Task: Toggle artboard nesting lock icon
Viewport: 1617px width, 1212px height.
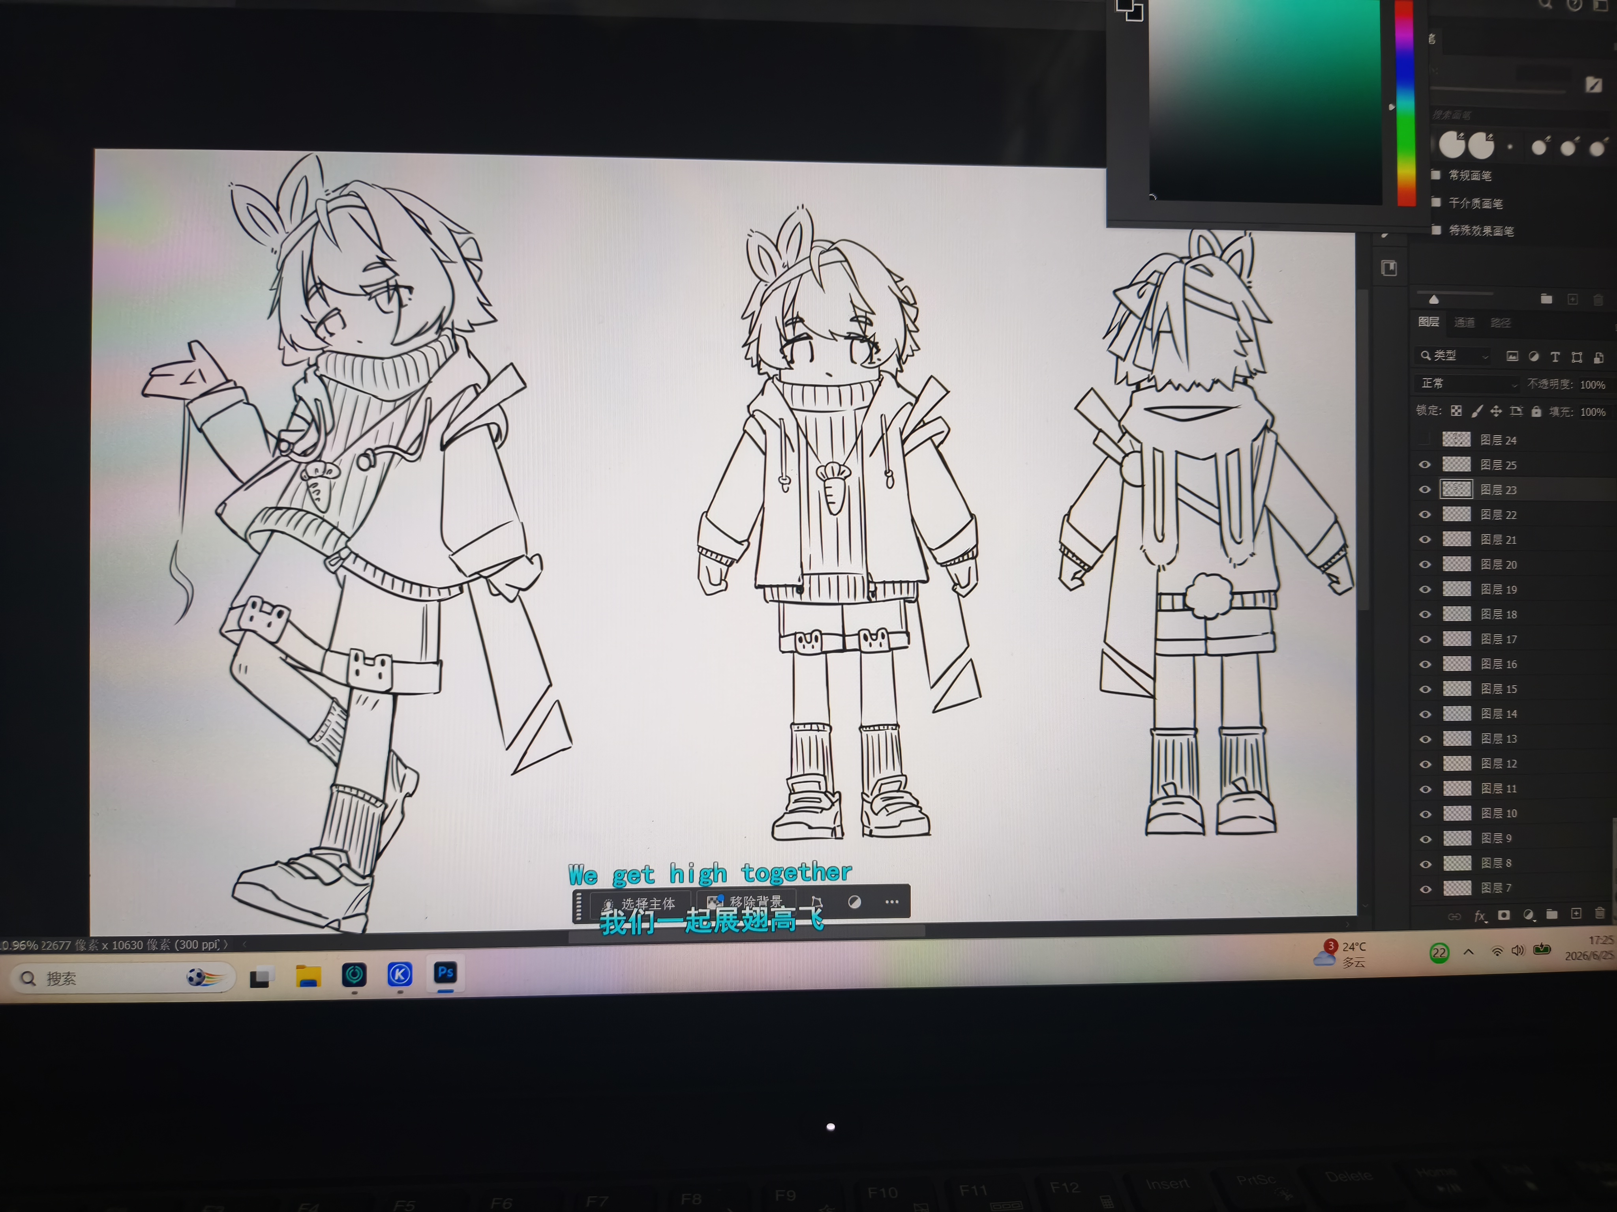Action: [x=1516, y=411]
